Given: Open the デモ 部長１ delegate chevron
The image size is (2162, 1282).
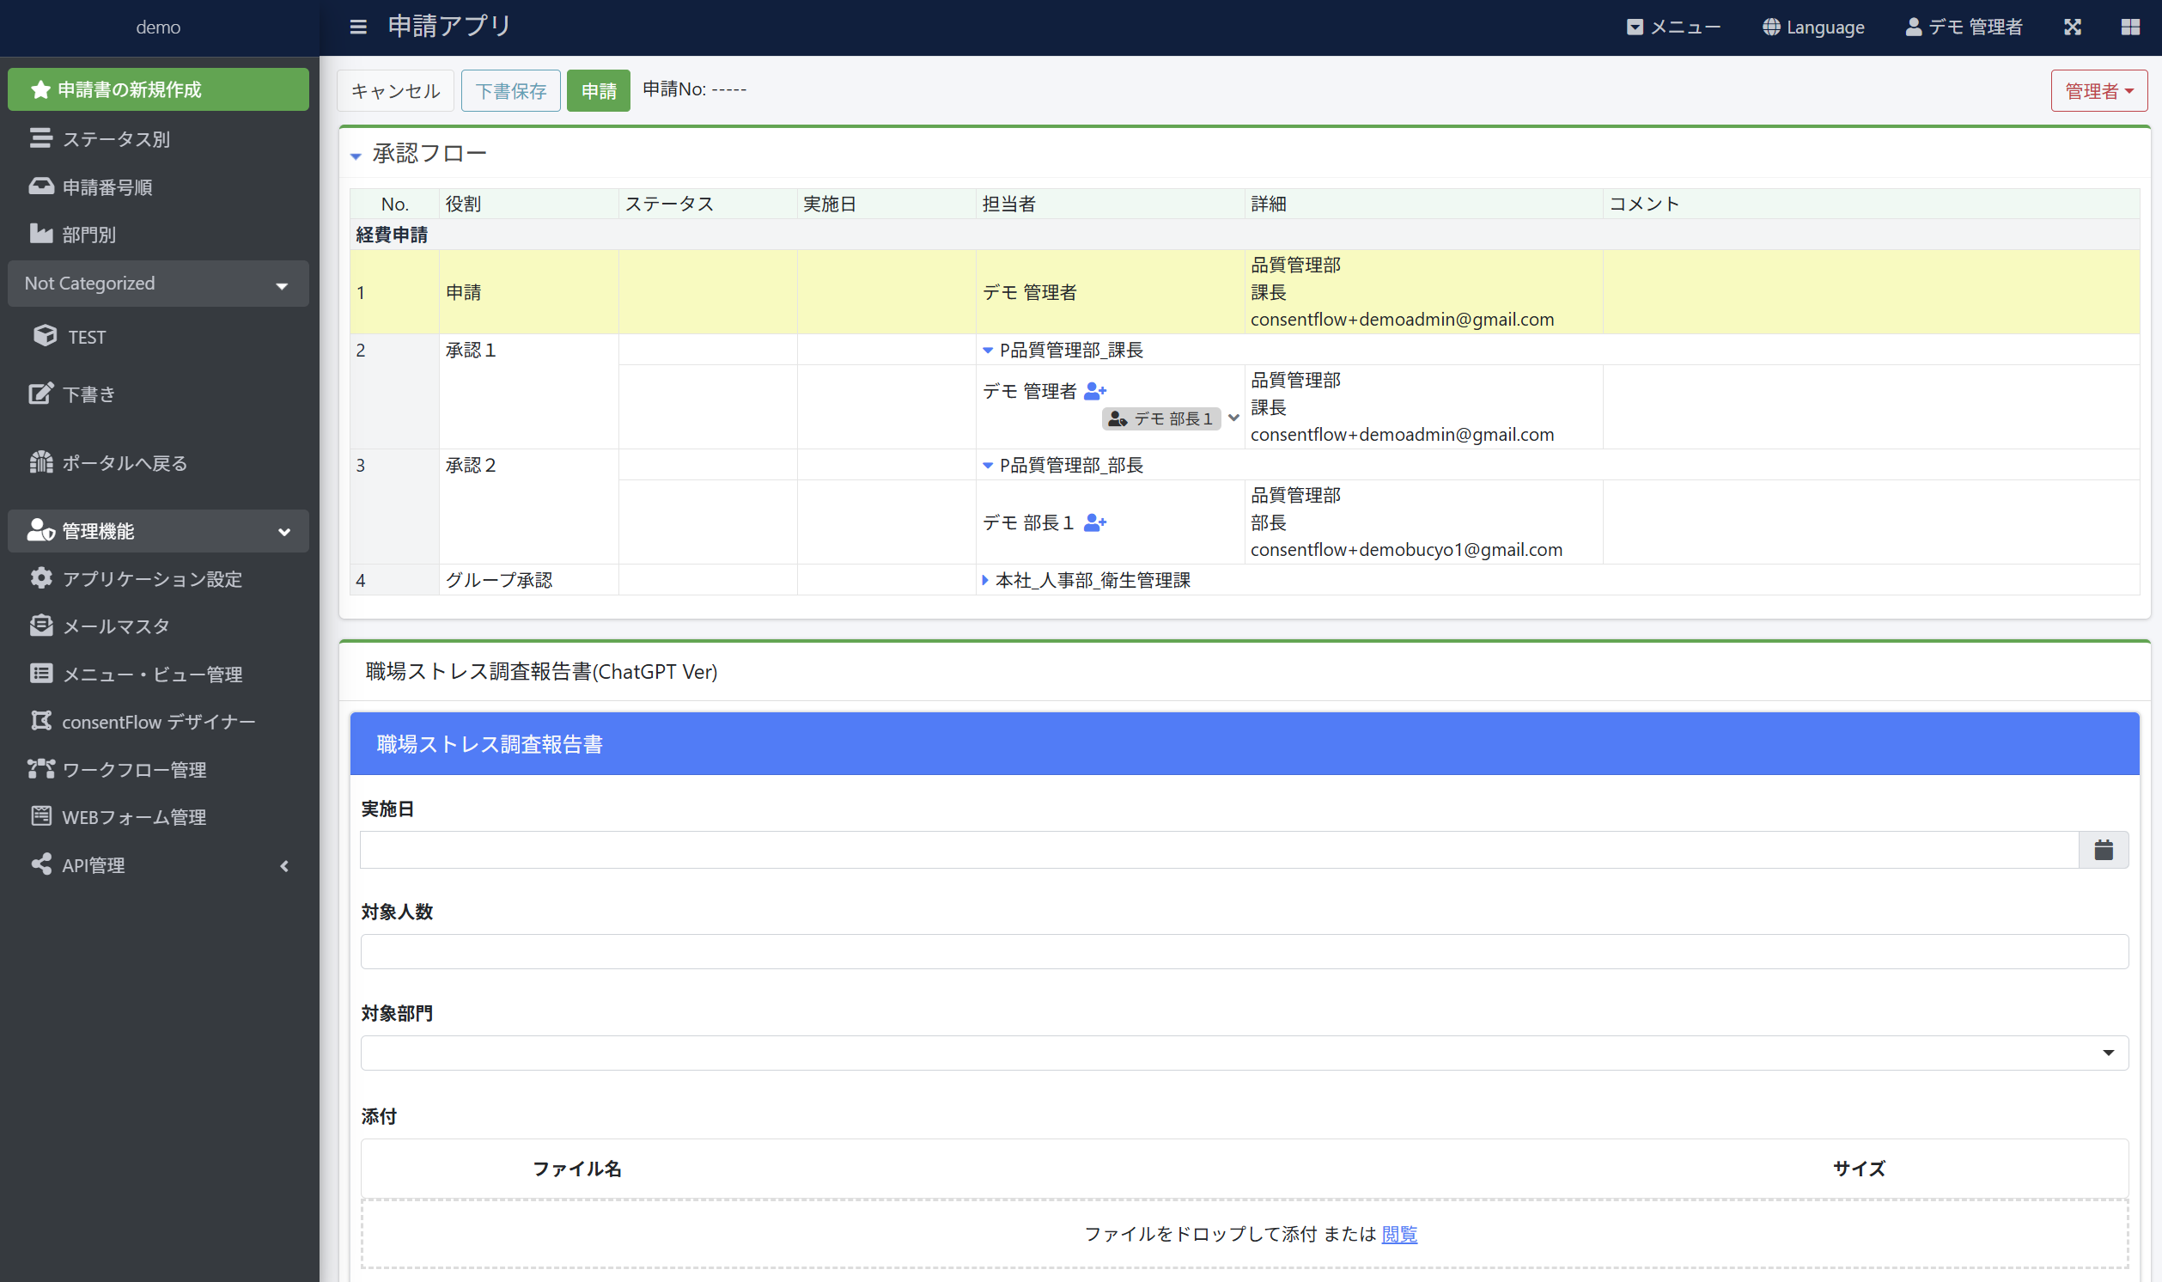Looking at the screenshot, I should click(x=1233, y=418).
